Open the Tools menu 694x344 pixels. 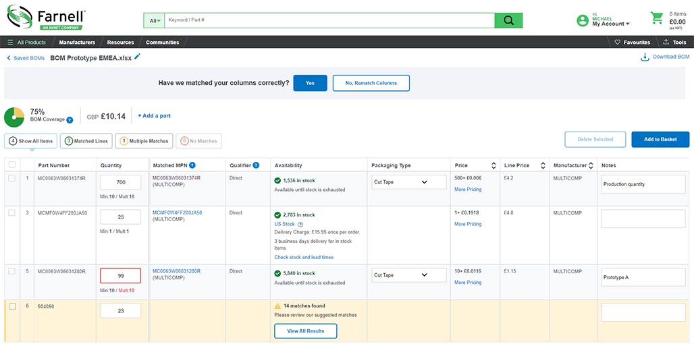674,42
